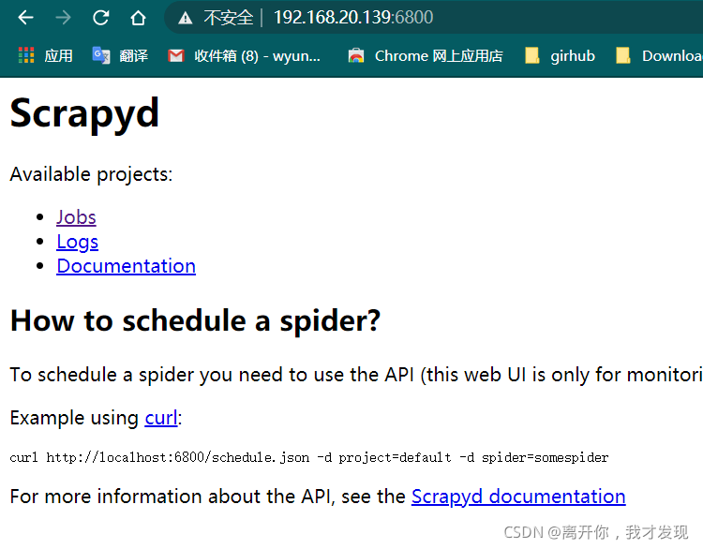Open the Download bookmark folder
703x549 pixels.
tap(659, 55)
